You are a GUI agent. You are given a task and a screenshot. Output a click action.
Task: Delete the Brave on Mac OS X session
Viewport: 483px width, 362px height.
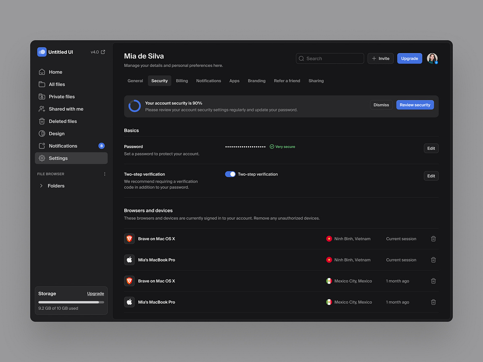(433, 239)
